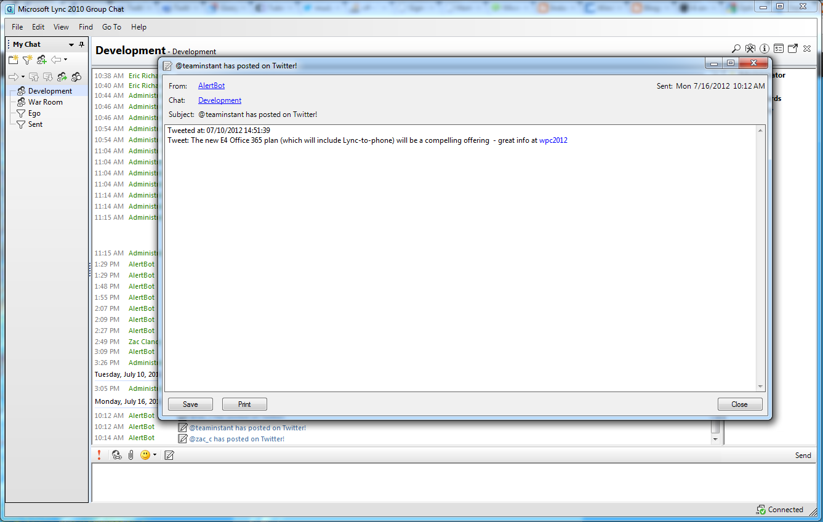The width and height of the screenshot is (823, 522).
Task: Click the search chat rooms icon in sidebar
Action: (76, 77)
